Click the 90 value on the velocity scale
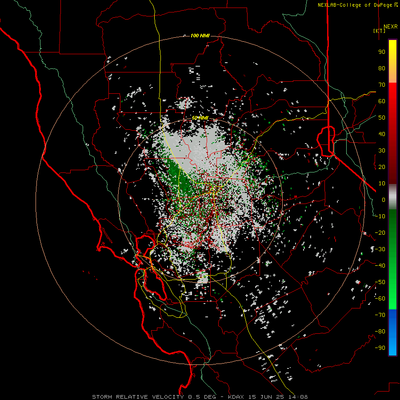Viewport: 400px width, 400px height. [382, 52]
